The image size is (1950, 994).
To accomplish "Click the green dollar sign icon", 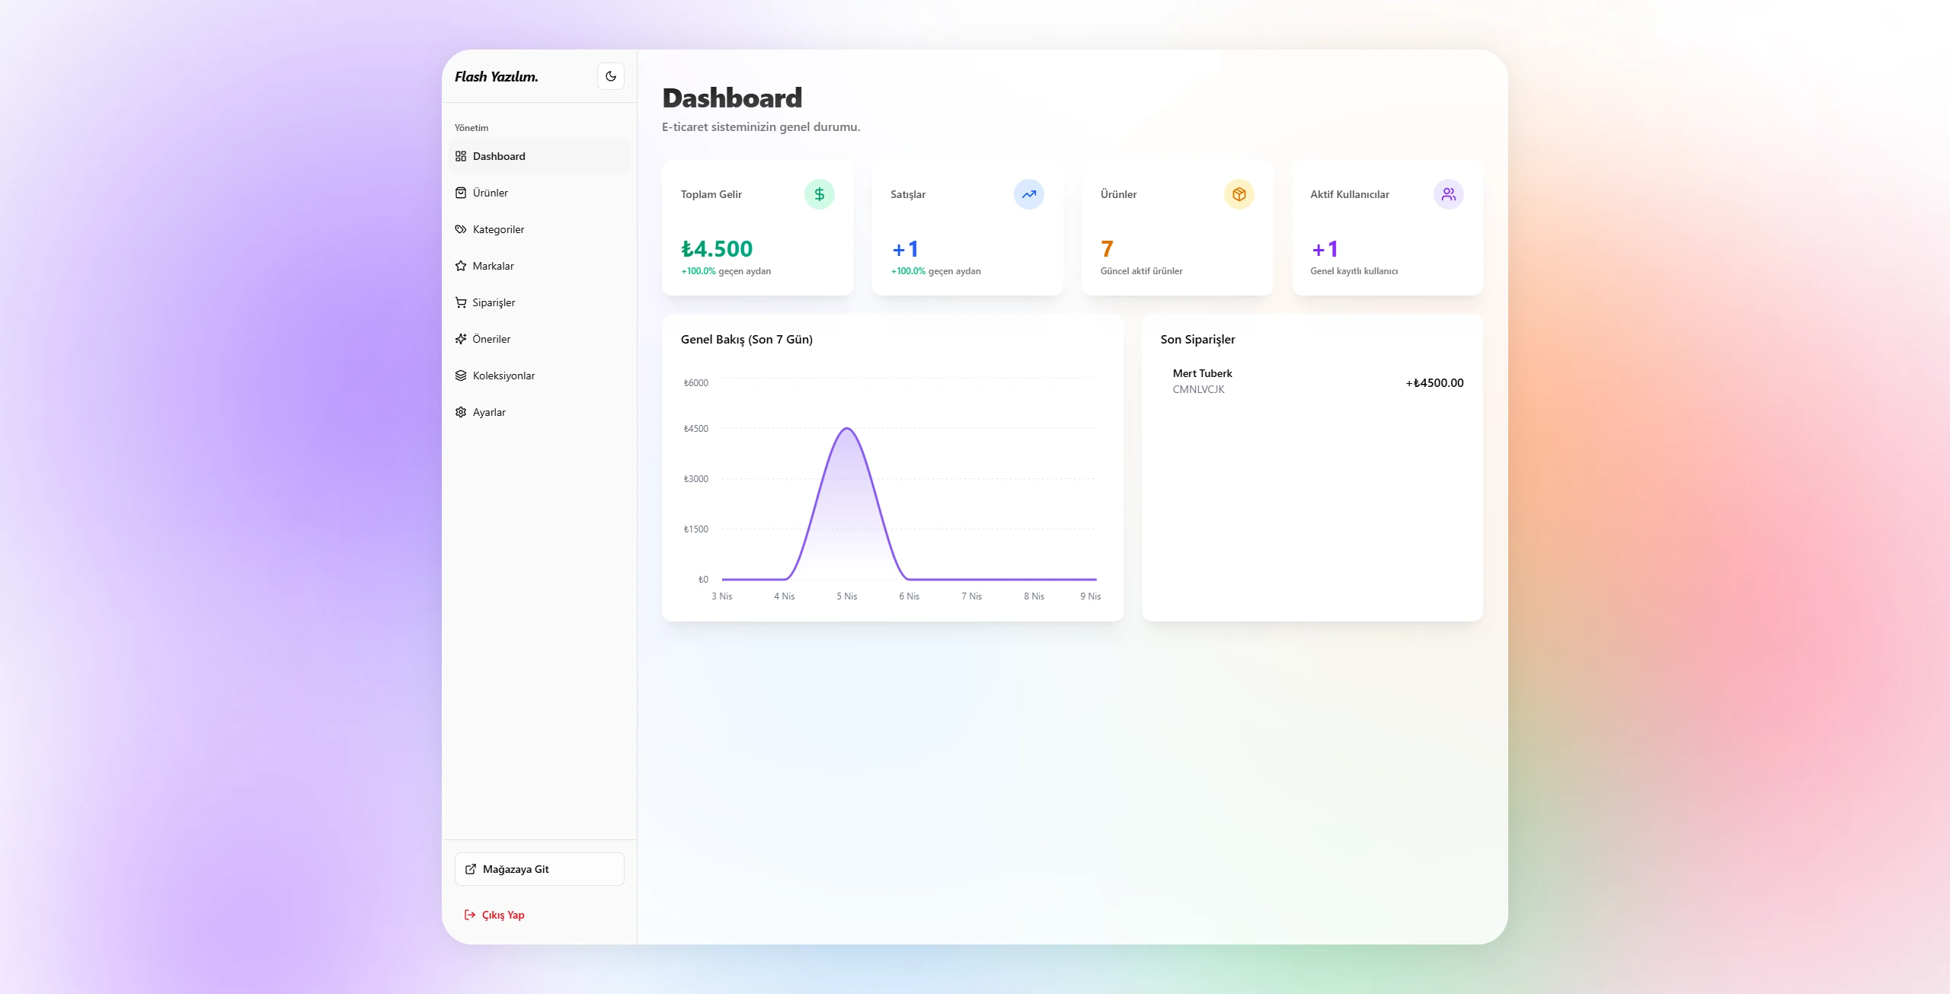I will (x=819, y=194).
